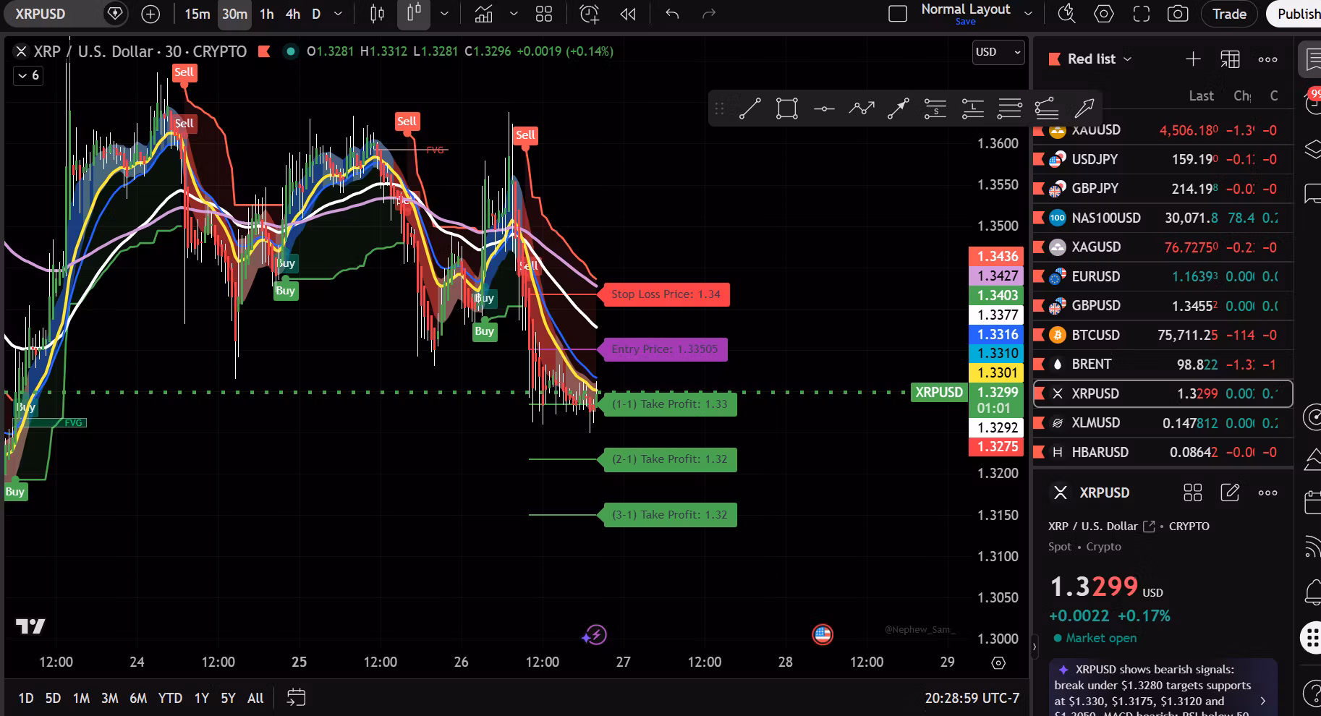Select the path zigzag drawing tool
The height and width of the screenshot is (716, 1321).
coord(862,108)
